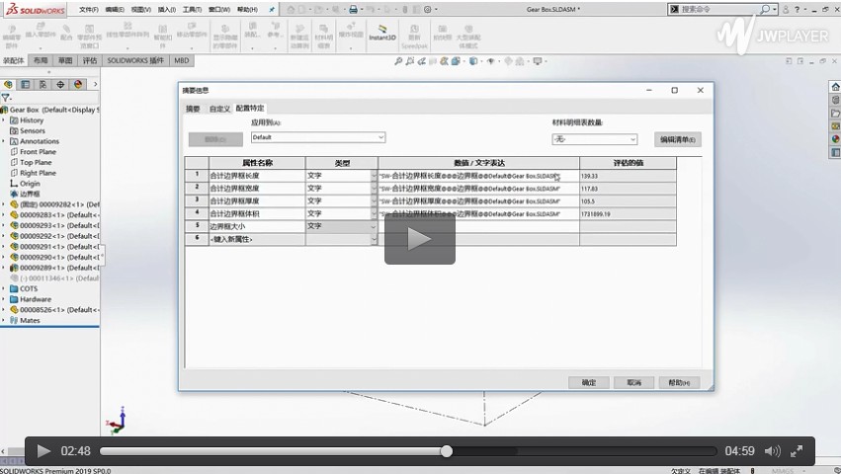The width and height of the screenshot is (841, 474).
Task: Click the fullscreen icon in video player
Action: (x=797, y=451)
